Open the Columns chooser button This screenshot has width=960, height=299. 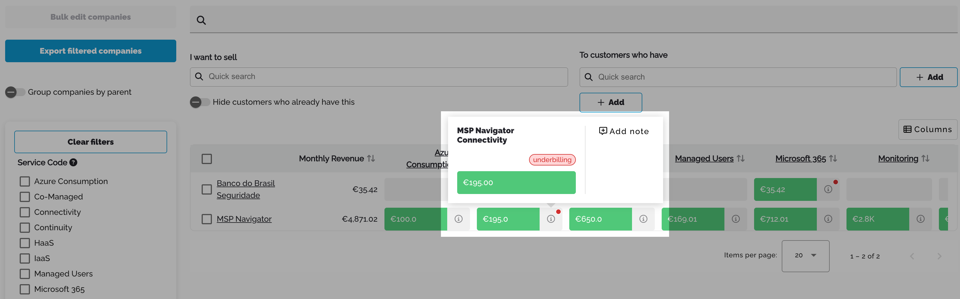tap(927, 129)
